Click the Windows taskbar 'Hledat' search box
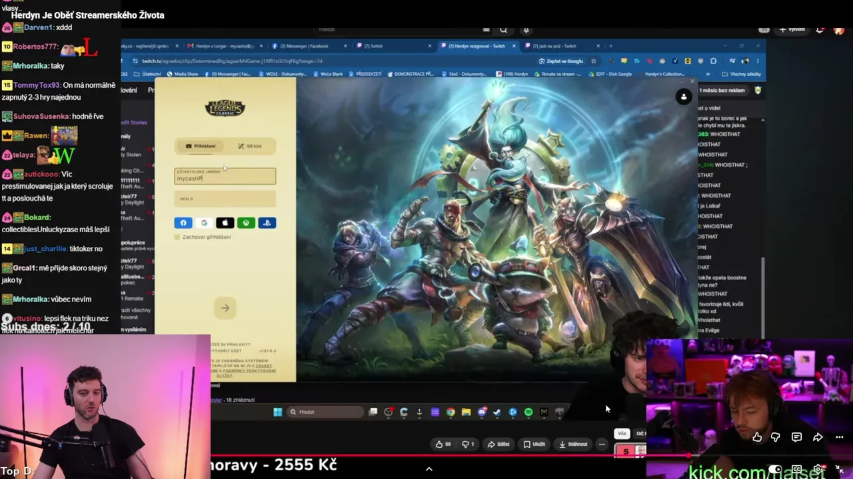This screenshot has height=479, width=853. coord(325,412)
